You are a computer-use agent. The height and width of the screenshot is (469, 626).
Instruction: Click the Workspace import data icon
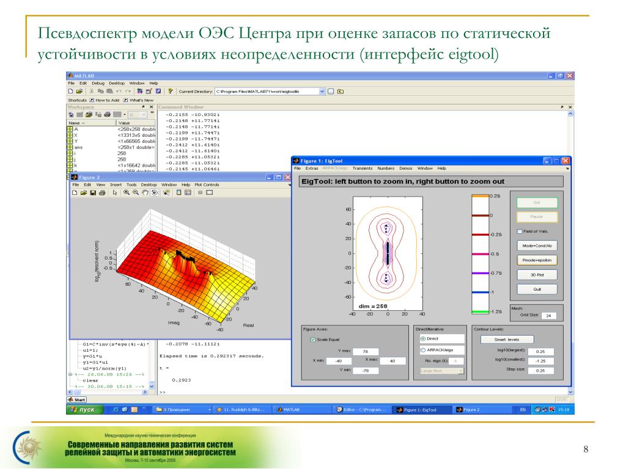pyautogui.click(x=89, y=114)
